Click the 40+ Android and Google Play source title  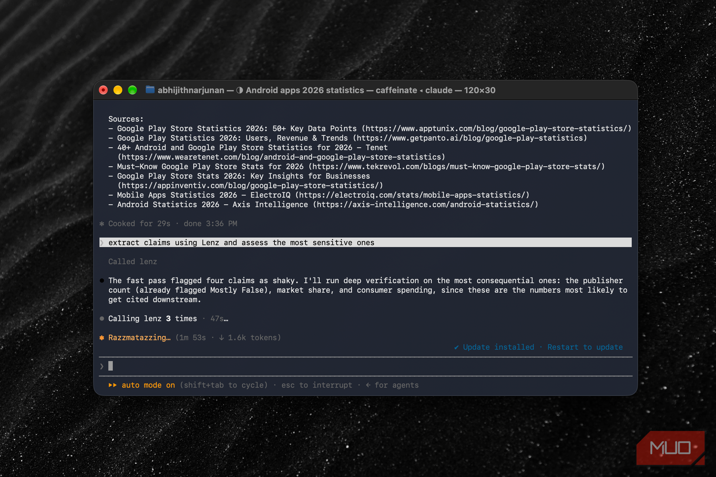pos(253,148)
